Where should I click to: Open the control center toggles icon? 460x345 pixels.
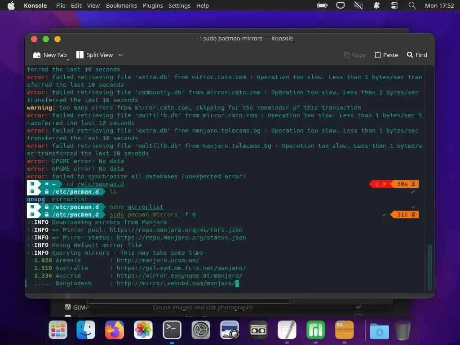click(394, 5)
